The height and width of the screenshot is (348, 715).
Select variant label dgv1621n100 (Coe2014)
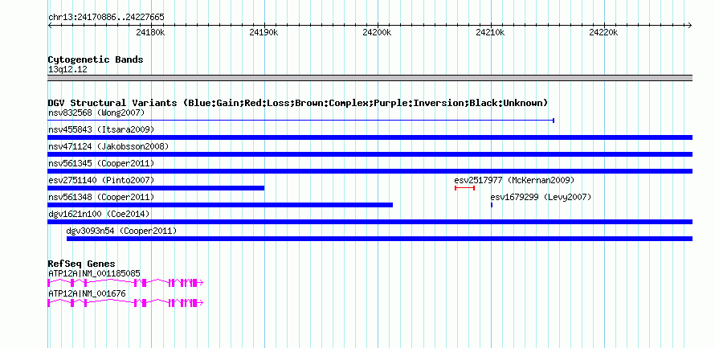click(99, 214)
